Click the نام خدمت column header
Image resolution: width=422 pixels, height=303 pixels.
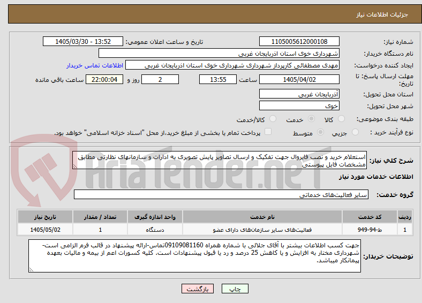tap(262, 217)
